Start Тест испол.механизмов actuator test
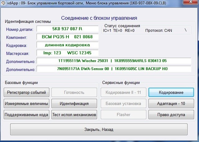The height and width of the screenshot is (142, 199). click(x=74, y=115)
